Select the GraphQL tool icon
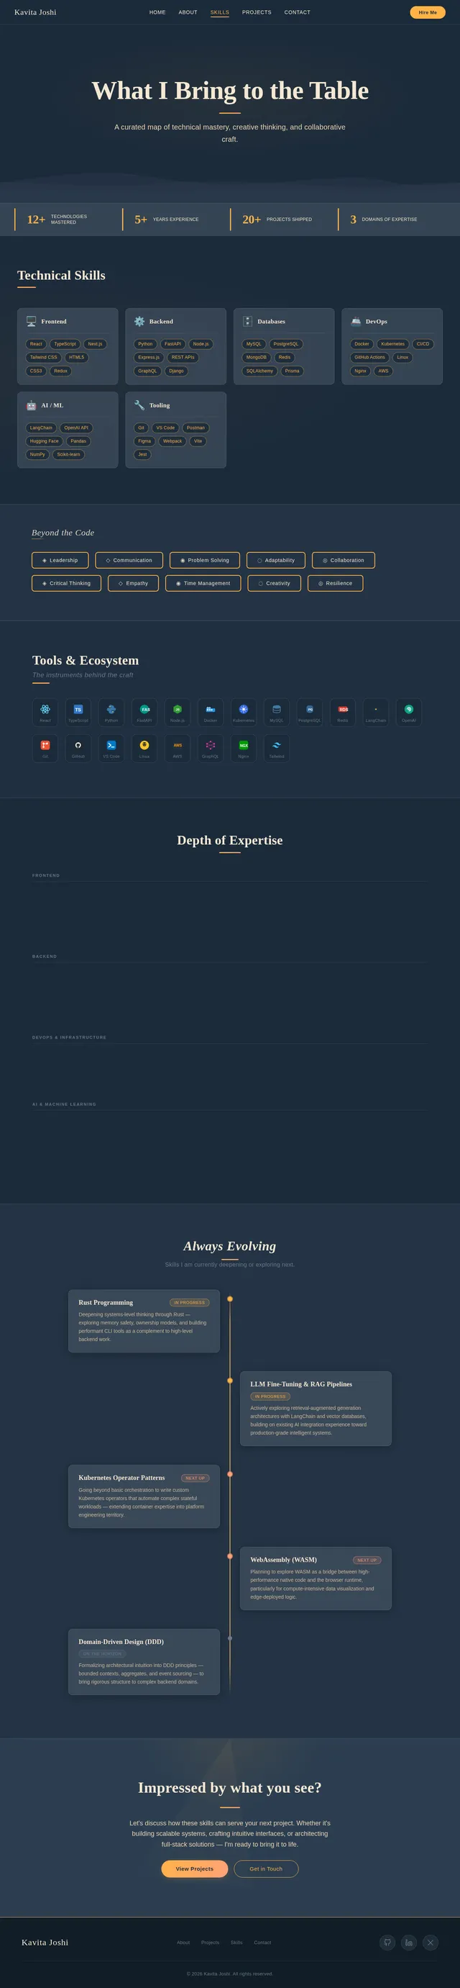460x1988 pixels. click(x=211, y=748)
